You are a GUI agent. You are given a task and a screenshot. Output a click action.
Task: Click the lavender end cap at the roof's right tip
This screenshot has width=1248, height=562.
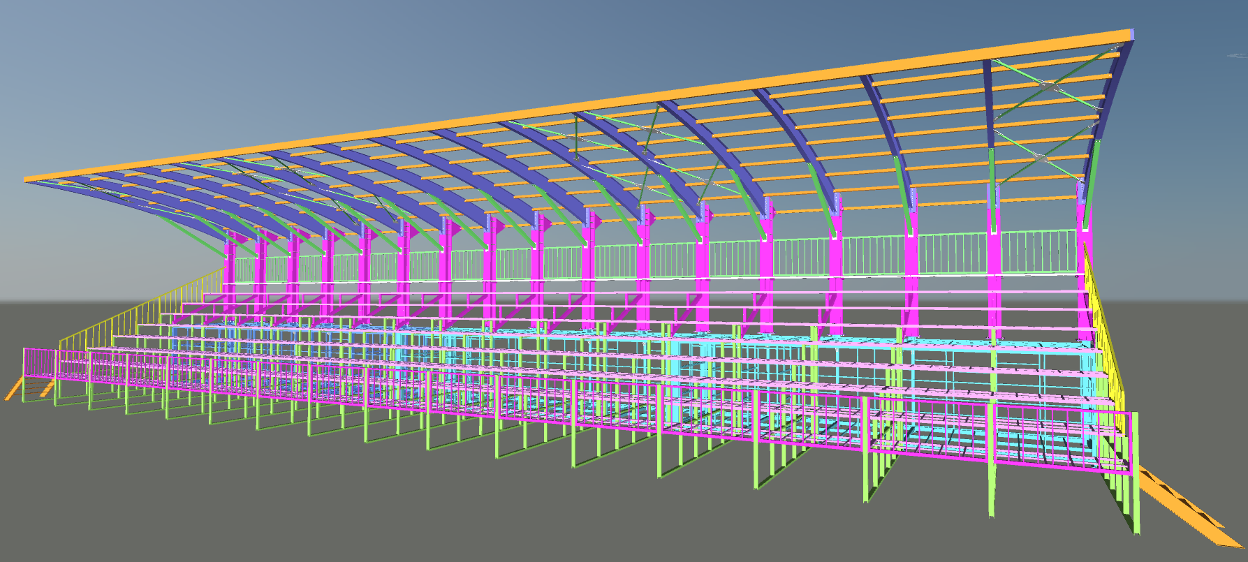1131,34
